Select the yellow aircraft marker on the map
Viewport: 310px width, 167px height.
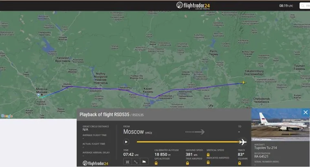coord(243,82)
